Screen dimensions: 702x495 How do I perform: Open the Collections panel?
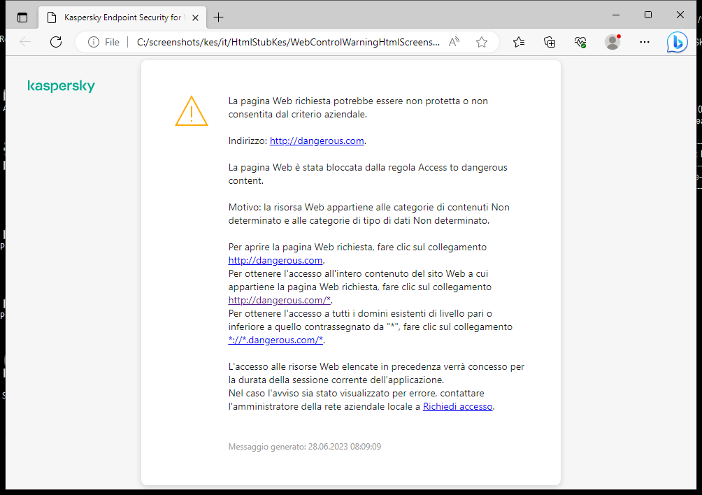(x=550, y=42)
